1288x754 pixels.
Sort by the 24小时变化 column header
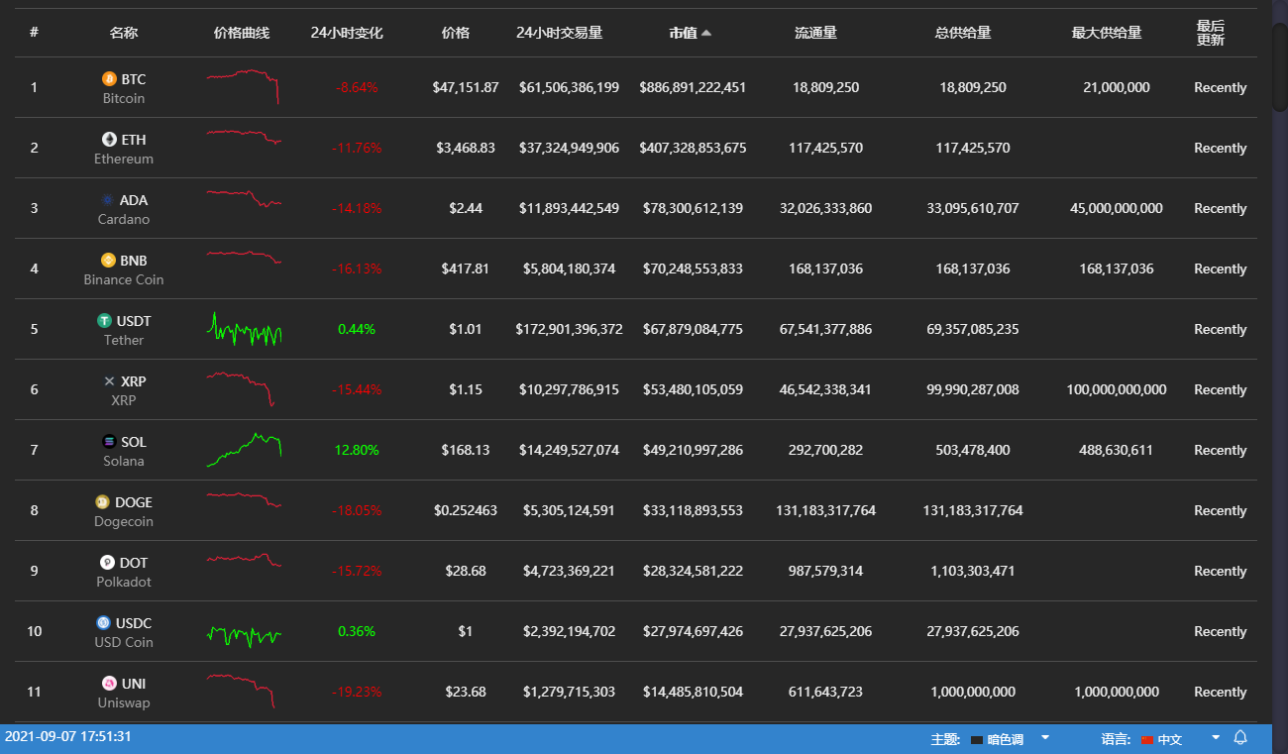tap(347, 33)
